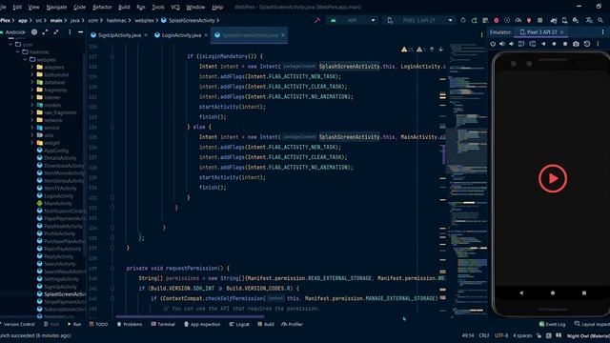The width and height of the screenshot is (610, 343).
Task: Click the CRLF line separator in status bar
Action: click(484, 335)
